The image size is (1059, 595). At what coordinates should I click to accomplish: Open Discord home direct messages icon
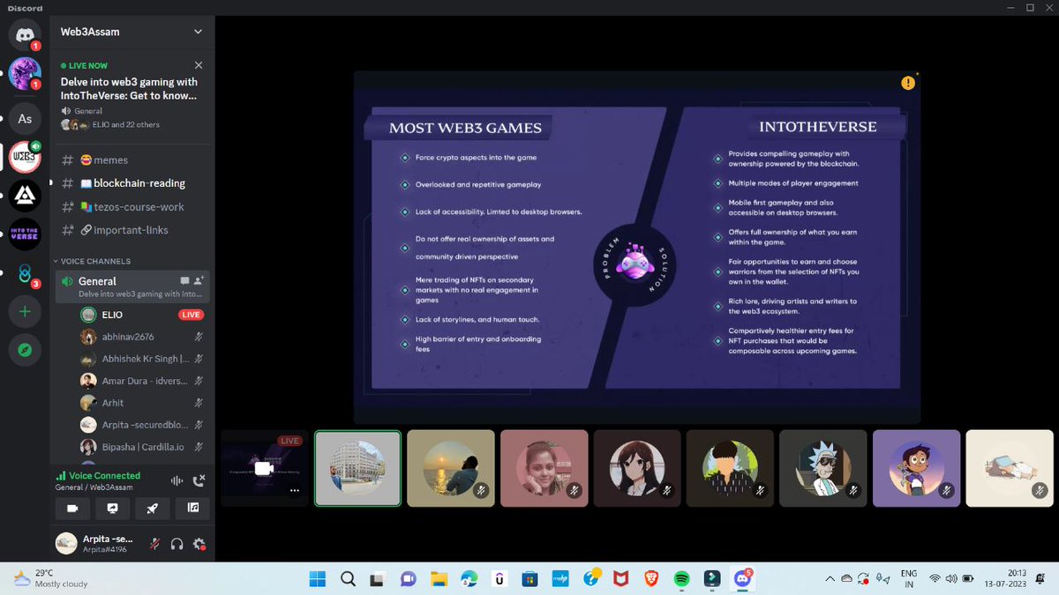point(25,34)
